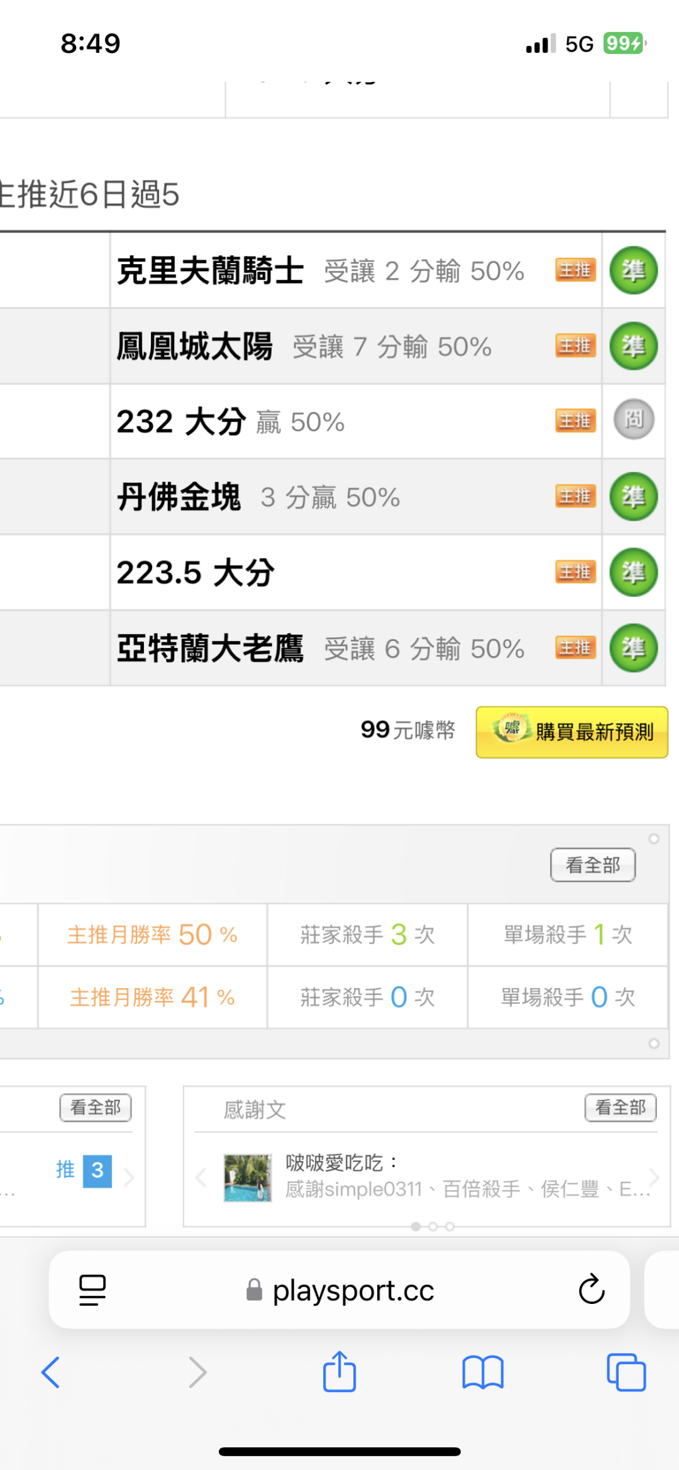Image resolution: width=679 pixels, height=1470 pixels.
Task: Tap Safari's forward arrow
Action: (x=197, y=1372)
